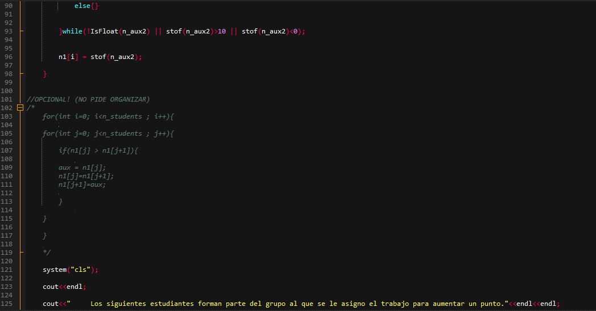Click the number 10 in the while condition
This screenshot has height=311, width=596.
click(222, 31)
